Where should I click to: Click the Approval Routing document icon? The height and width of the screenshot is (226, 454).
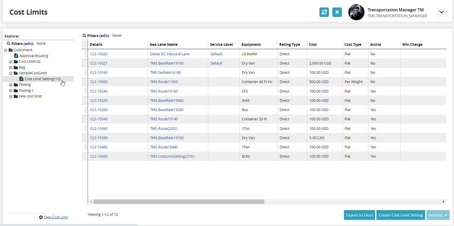point(16,56)
